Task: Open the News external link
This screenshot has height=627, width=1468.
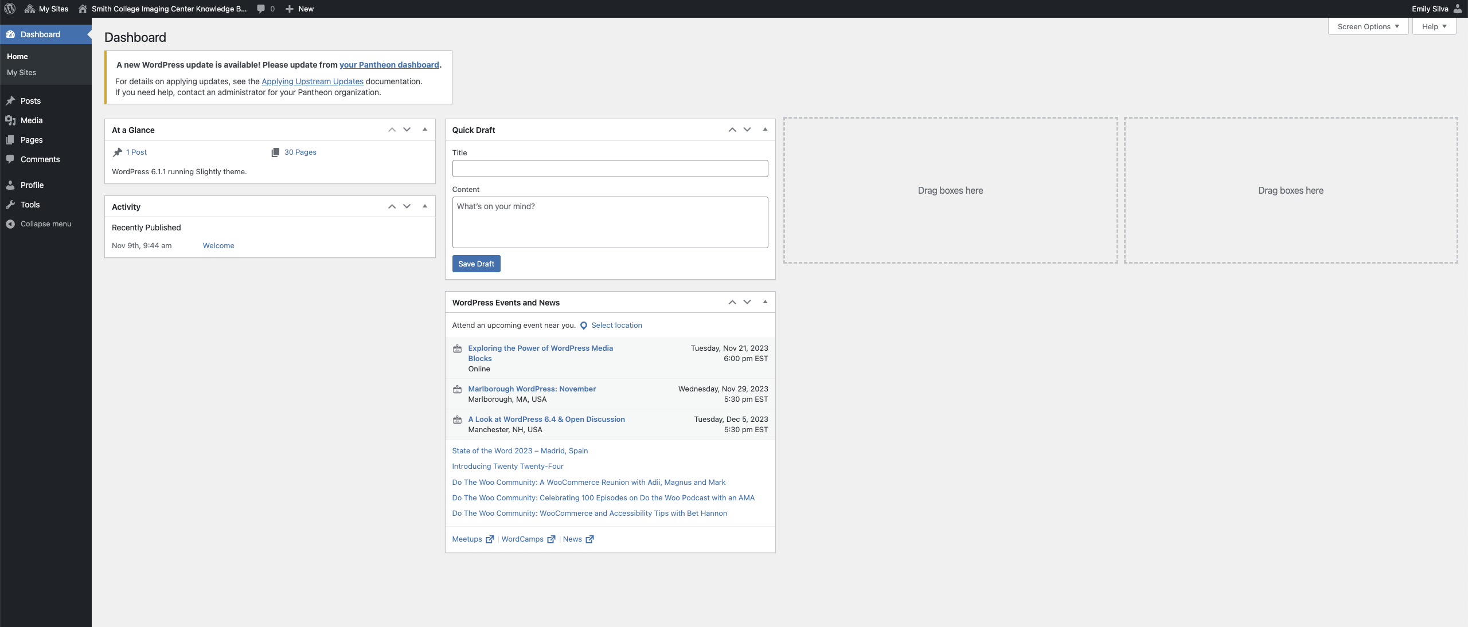Action: tap(578, 539)
